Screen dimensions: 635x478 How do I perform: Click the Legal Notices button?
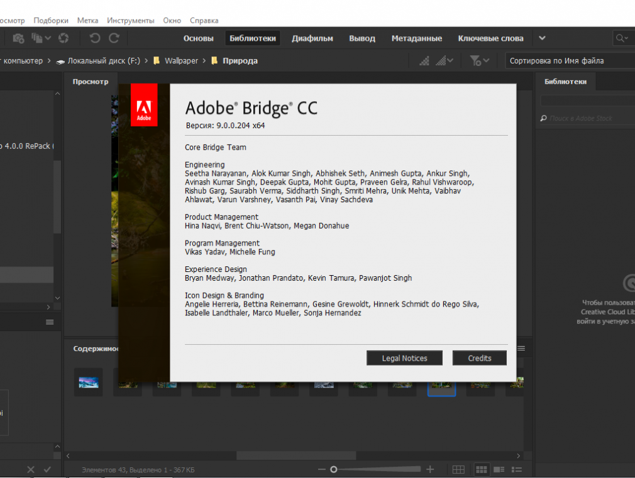point(404,358)
